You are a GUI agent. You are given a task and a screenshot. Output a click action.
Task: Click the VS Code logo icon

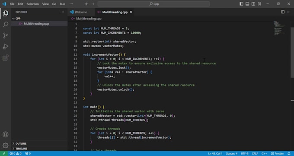(4, 4)
